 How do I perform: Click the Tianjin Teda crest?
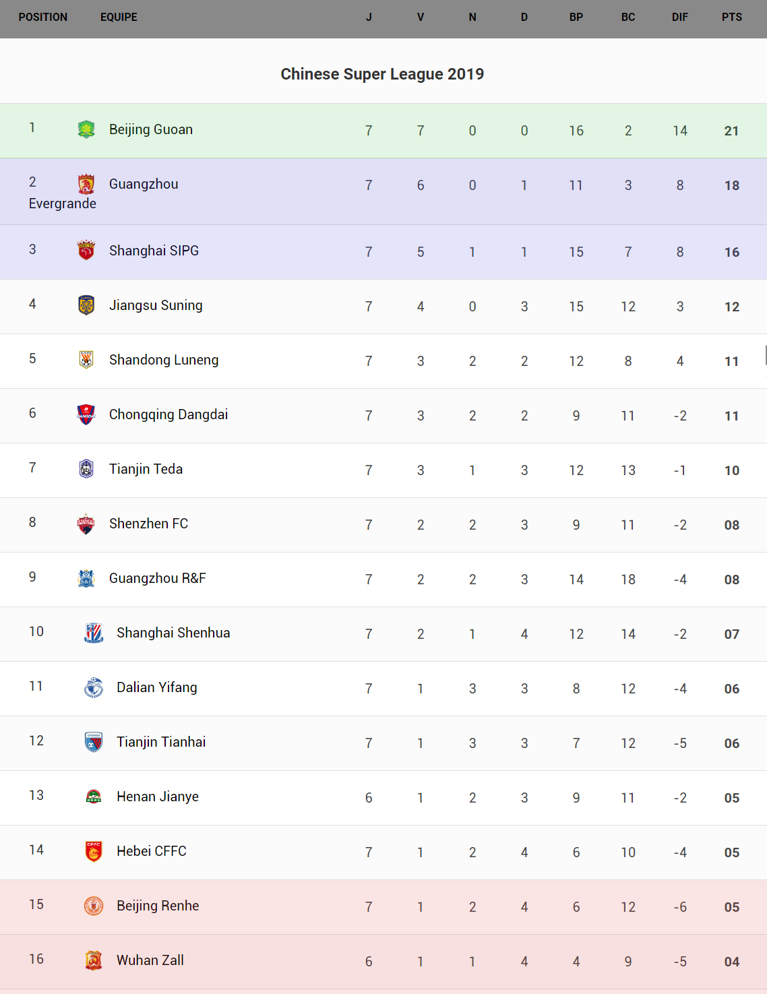click(86, 468)
